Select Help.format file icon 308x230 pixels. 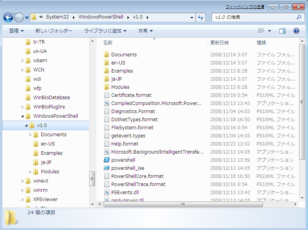point(107,144)
